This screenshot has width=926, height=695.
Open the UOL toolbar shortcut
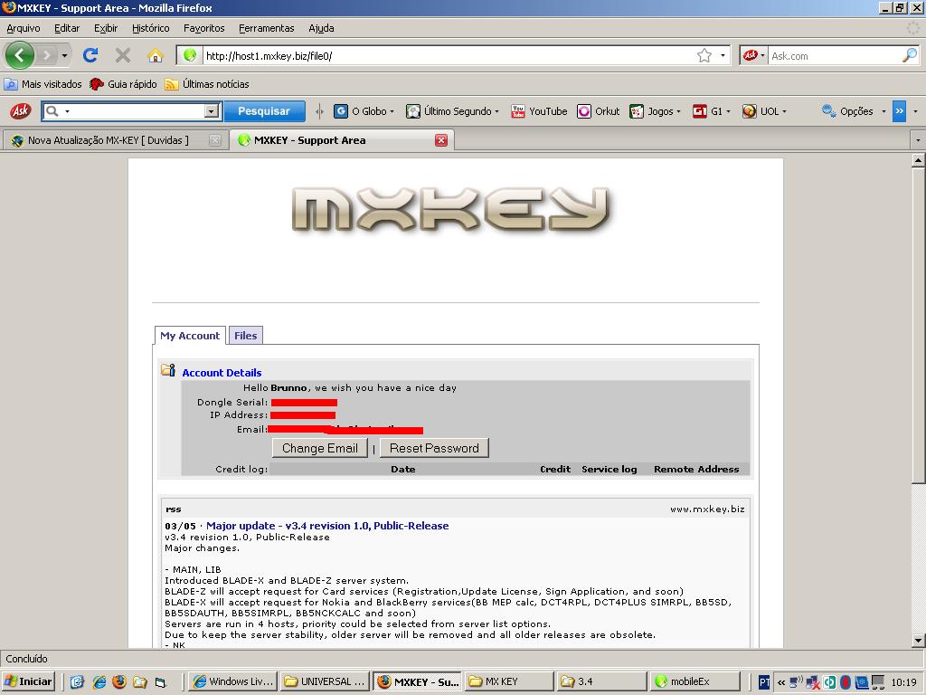[x=764, y=111]
